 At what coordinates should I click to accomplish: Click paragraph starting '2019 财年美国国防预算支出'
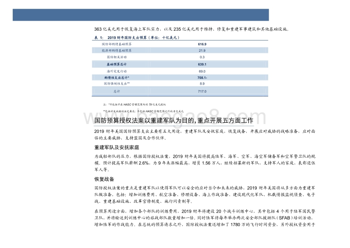click(x=205, y=135)
